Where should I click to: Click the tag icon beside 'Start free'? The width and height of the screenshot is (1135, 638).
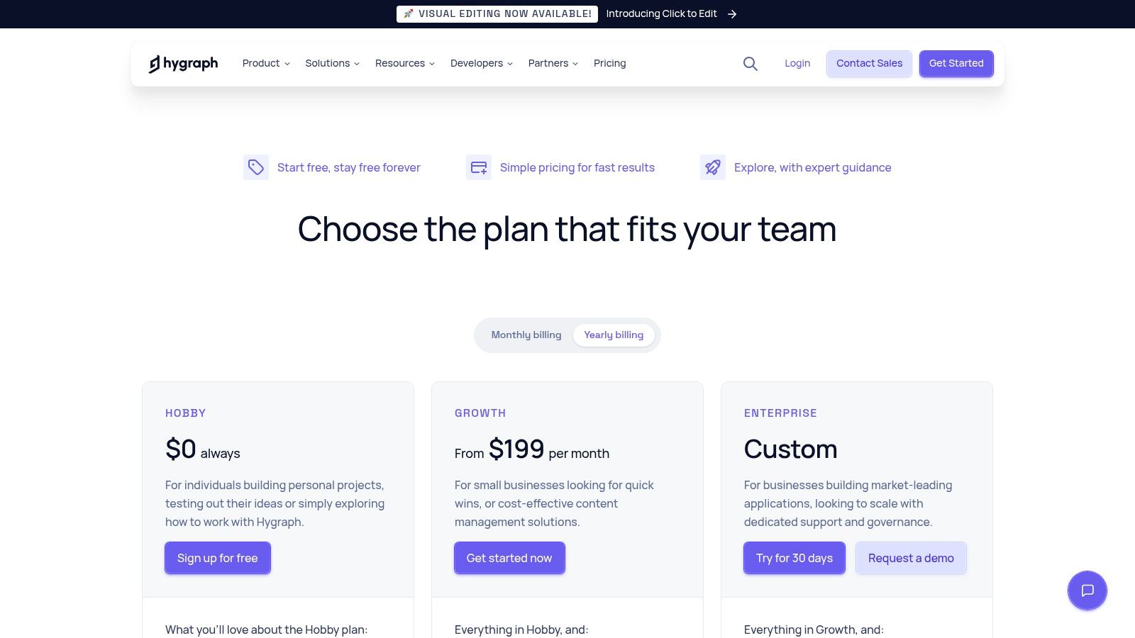[x=256, y=167]
